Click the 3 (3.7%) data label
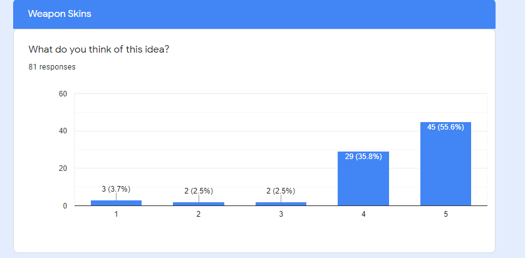The image size is (525, 258). (x=116, y=189)
